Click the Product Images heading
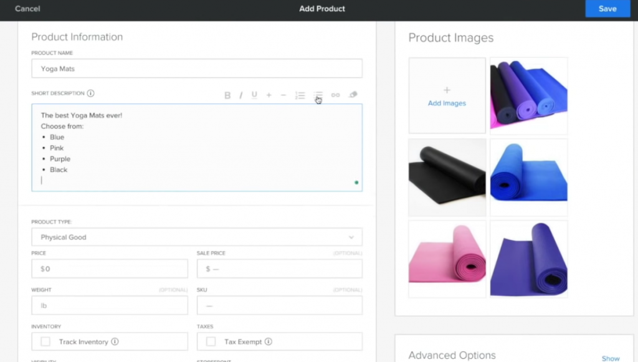638x362 pixels. (x=451, y=37)
